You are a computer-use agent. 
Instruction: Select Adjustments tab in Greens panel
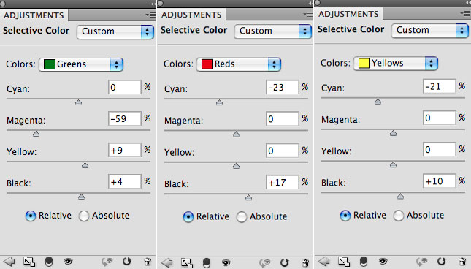point(34,15)
